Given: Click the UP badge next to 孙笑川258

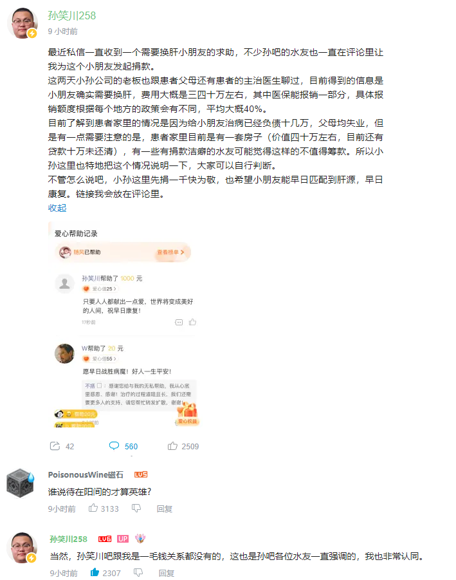Looking at the screenshot, I should pyautogui.click(x=123, y=539).
